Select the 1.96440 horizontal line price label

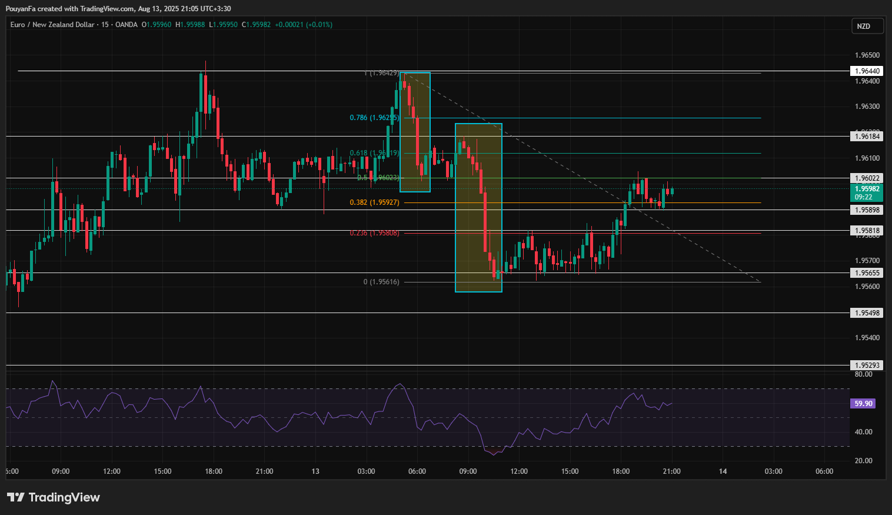[x=867, y=71]
